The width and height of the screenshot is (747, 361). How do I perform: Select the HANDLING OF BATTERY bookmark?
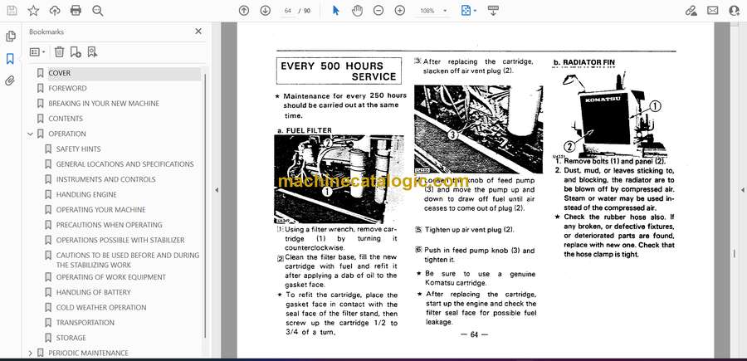(93, 292)
